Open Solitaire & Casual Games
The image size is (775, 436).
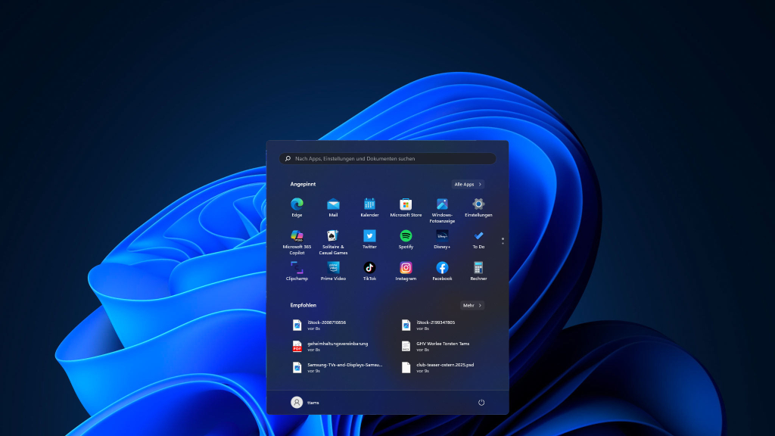[333, 242]
